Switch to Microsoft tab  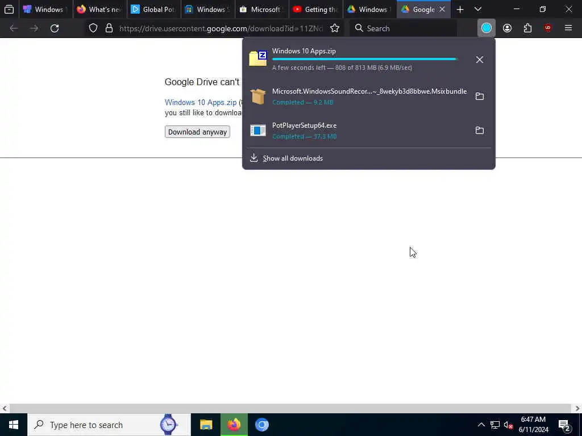coord(261,9)
